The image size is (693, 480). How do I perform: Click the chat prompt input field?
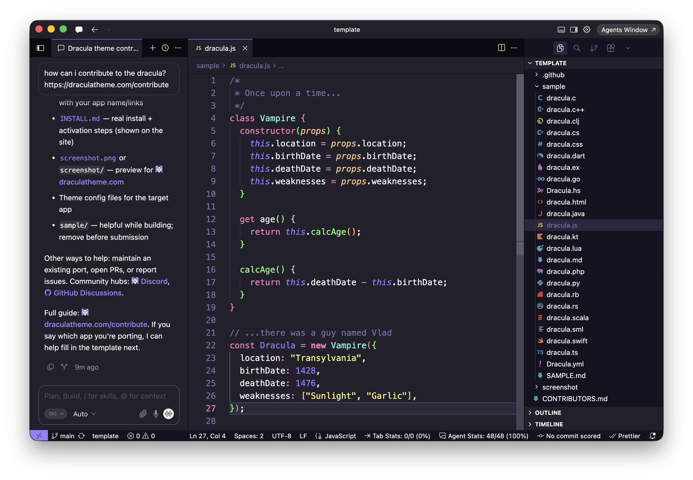coord(109,396)
